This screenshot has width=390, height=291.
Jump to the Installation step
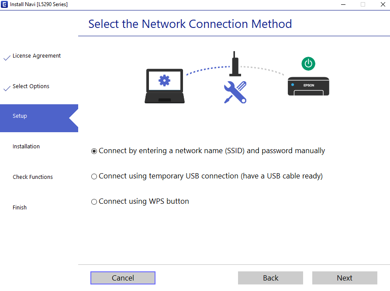tap(26, 147)
